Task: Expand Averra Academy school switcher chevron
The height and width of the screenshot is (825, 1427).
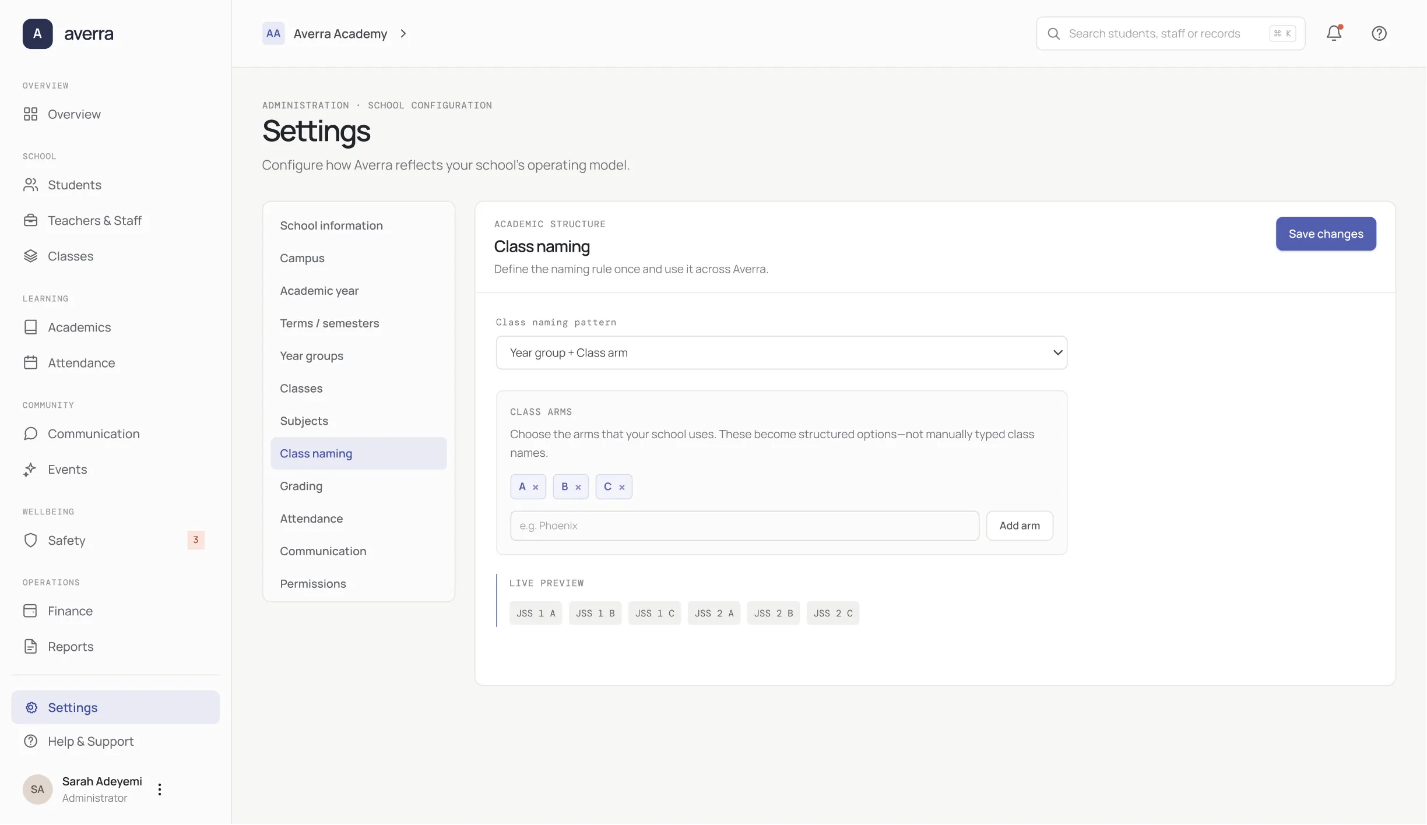Action: click(403, 33)
